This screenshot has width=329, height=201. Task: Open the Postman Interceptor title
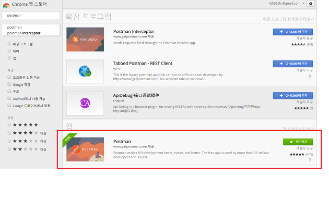click(x=134, y=31)
